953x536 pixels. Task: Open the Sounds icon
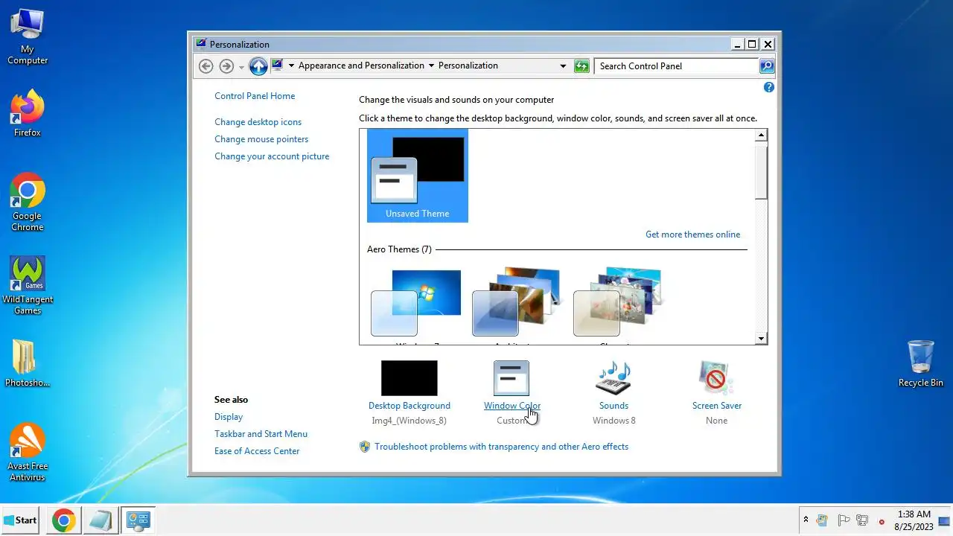coord(613,378)
